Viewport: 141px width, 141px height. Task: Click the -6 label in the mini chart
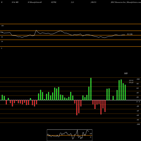pyautogui.click(x=91, y=137)
